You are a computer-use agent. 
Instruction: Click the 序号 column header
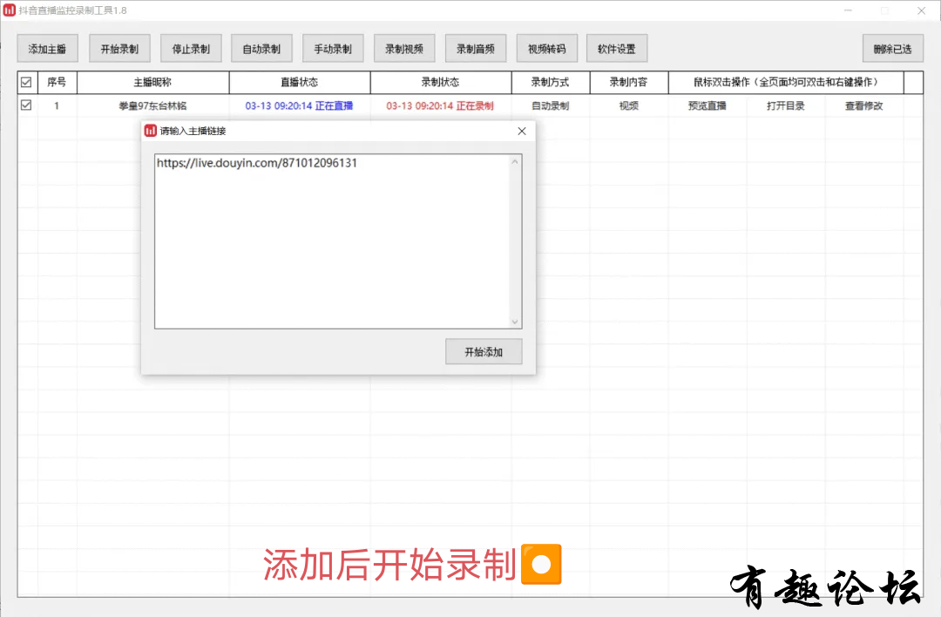pyautogui.click(x=57, y=82)
